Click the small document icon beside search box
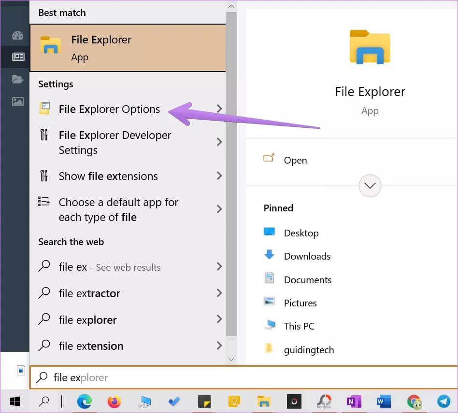Screen dimensions: 458x413 (x=21, y=370)
